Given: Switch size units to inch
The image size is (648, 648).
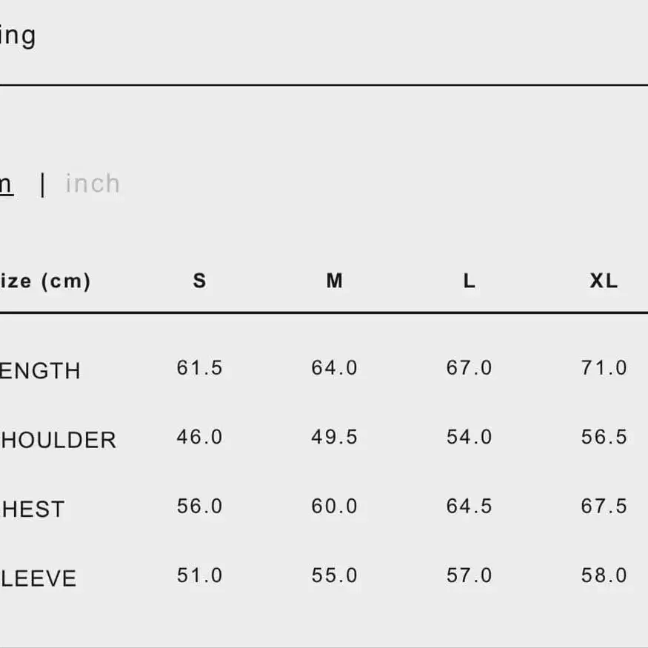Looking at the screenshot, I should pyautogui.click(x=93, y=184).
